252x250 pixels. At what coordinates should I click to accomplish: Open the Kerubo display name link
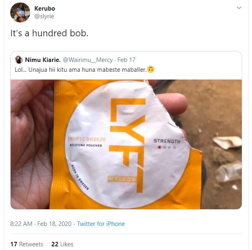coord(45,9)
